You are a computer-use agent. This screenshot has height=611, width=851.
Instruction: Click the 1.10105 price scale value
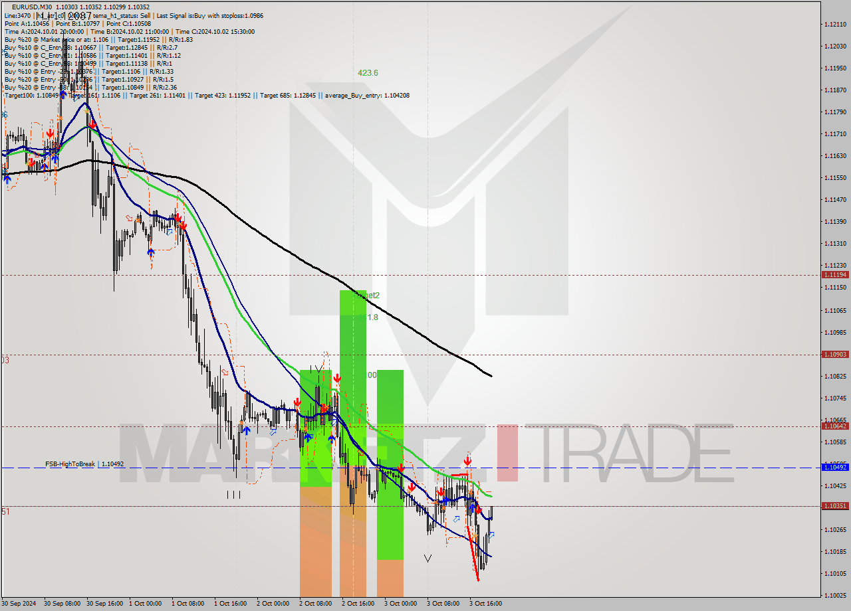pyautogui.click(x=835, y=573)
